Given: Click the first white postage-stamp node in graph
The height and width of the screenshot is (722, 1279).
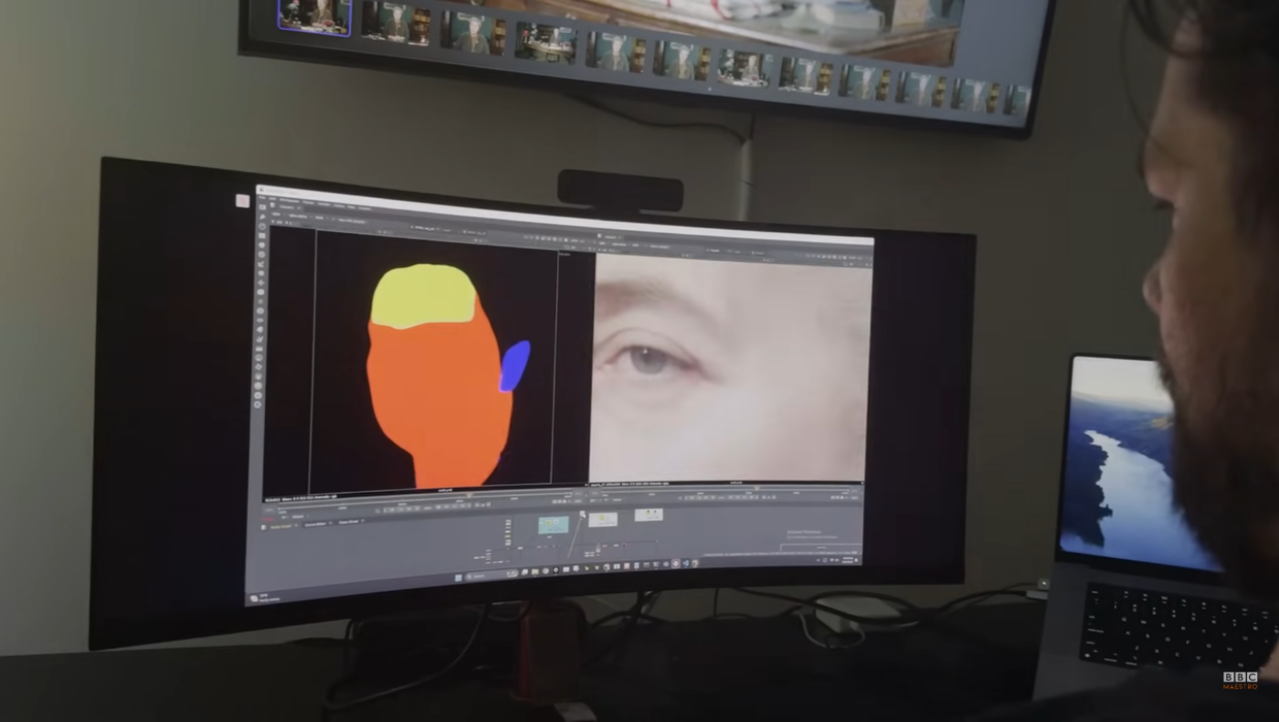Looking at the screenshot, I should (602, 519).
